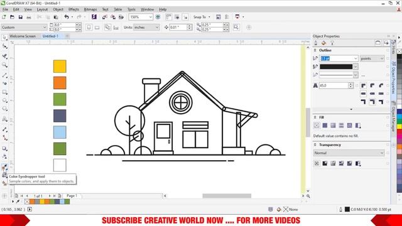Open the Effects menu
This screenshot has width=402, height=226.
click(73, 9)
